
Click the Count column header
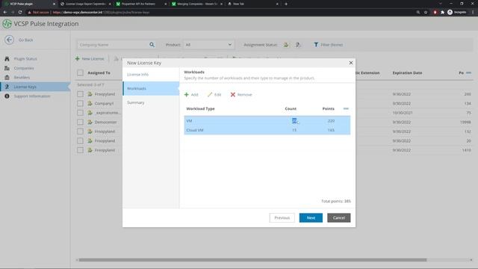point(291,108)
